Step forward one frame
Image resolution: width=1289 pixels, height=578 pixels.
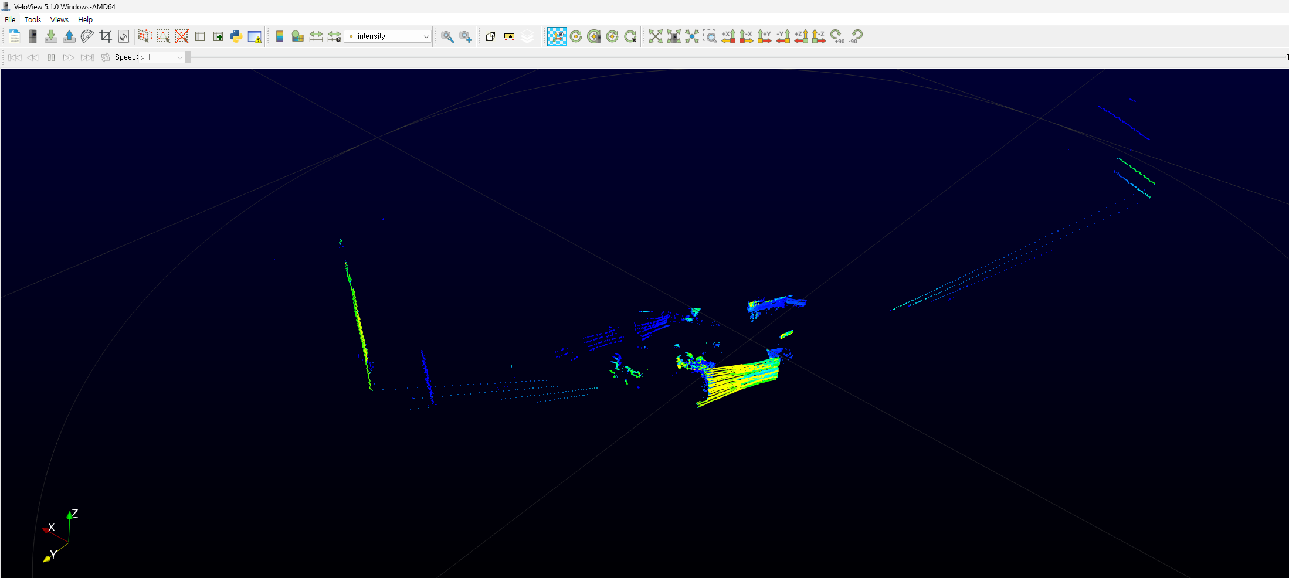pos(69,57)
